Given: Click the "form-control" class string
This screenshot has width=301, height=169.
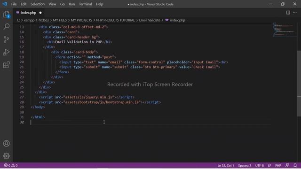Looking at the screenshot, I should 150,62.
